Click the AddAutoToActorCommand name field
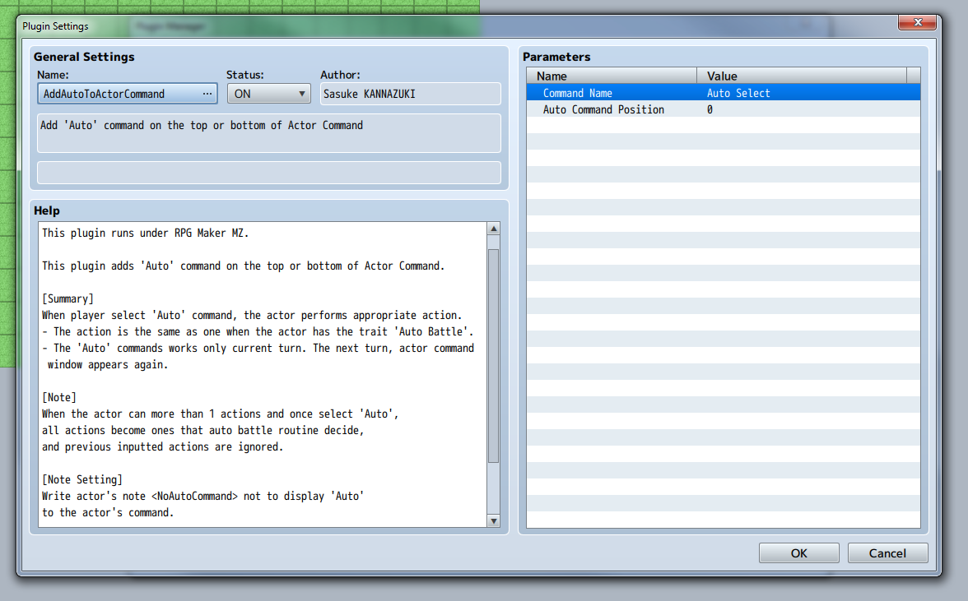The image size is (968, 601). [115, 93]
